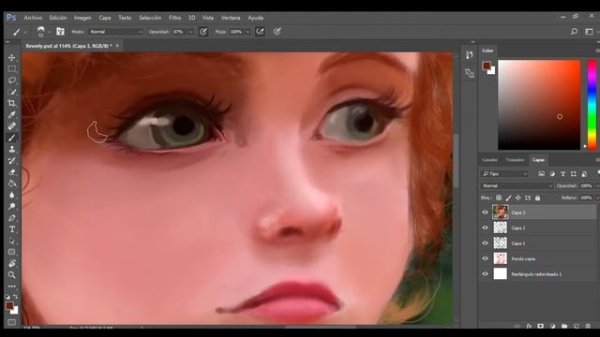Hide the Capa 3 layer
Image resolution: width=600 pixels, height=337 pixels.
(x=486, y=212)
